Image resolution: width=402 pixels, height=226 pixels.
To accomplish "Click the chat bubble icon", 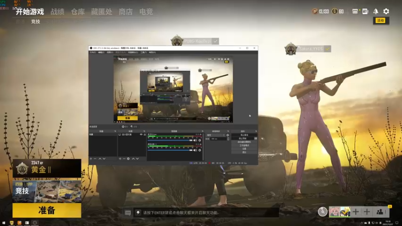I will (128, 212).
